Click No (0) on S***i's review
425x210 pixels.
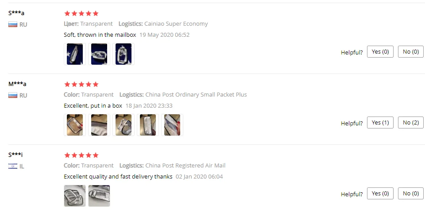pos(411,194)
